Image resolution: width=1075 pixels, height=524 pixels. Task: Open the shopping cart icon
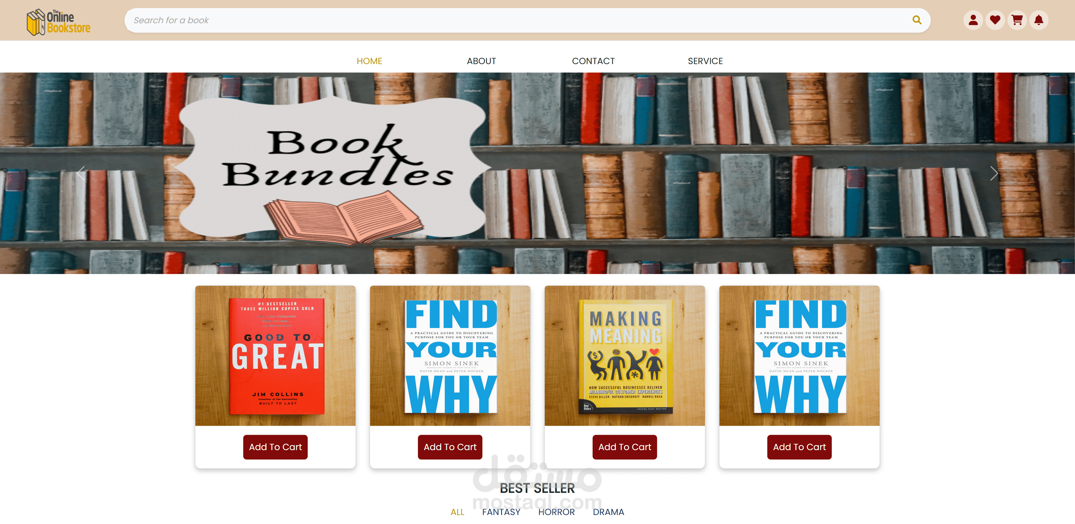(x=1017, y=20)
